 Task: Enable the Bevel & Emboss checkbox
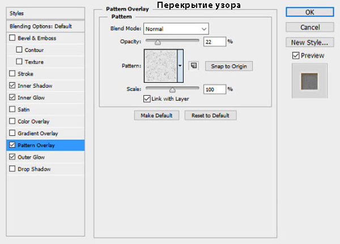[12, 38]
